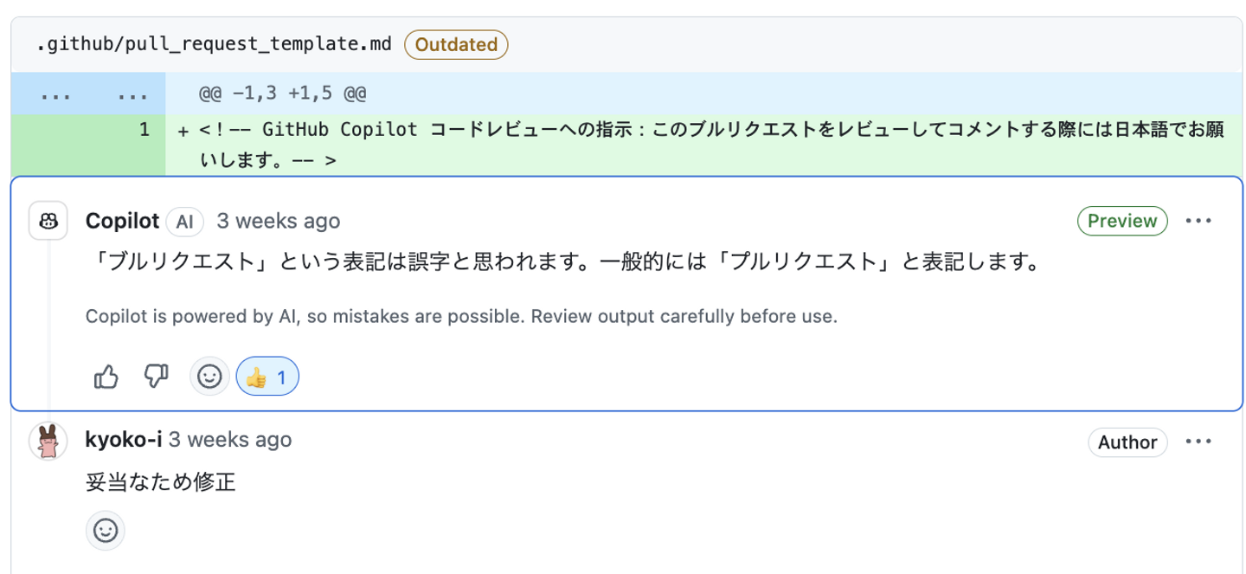The width and height of the screenshot is (1246, 574).
Task: Add a reaction to kyoko-i's reply
Action: 106,530
